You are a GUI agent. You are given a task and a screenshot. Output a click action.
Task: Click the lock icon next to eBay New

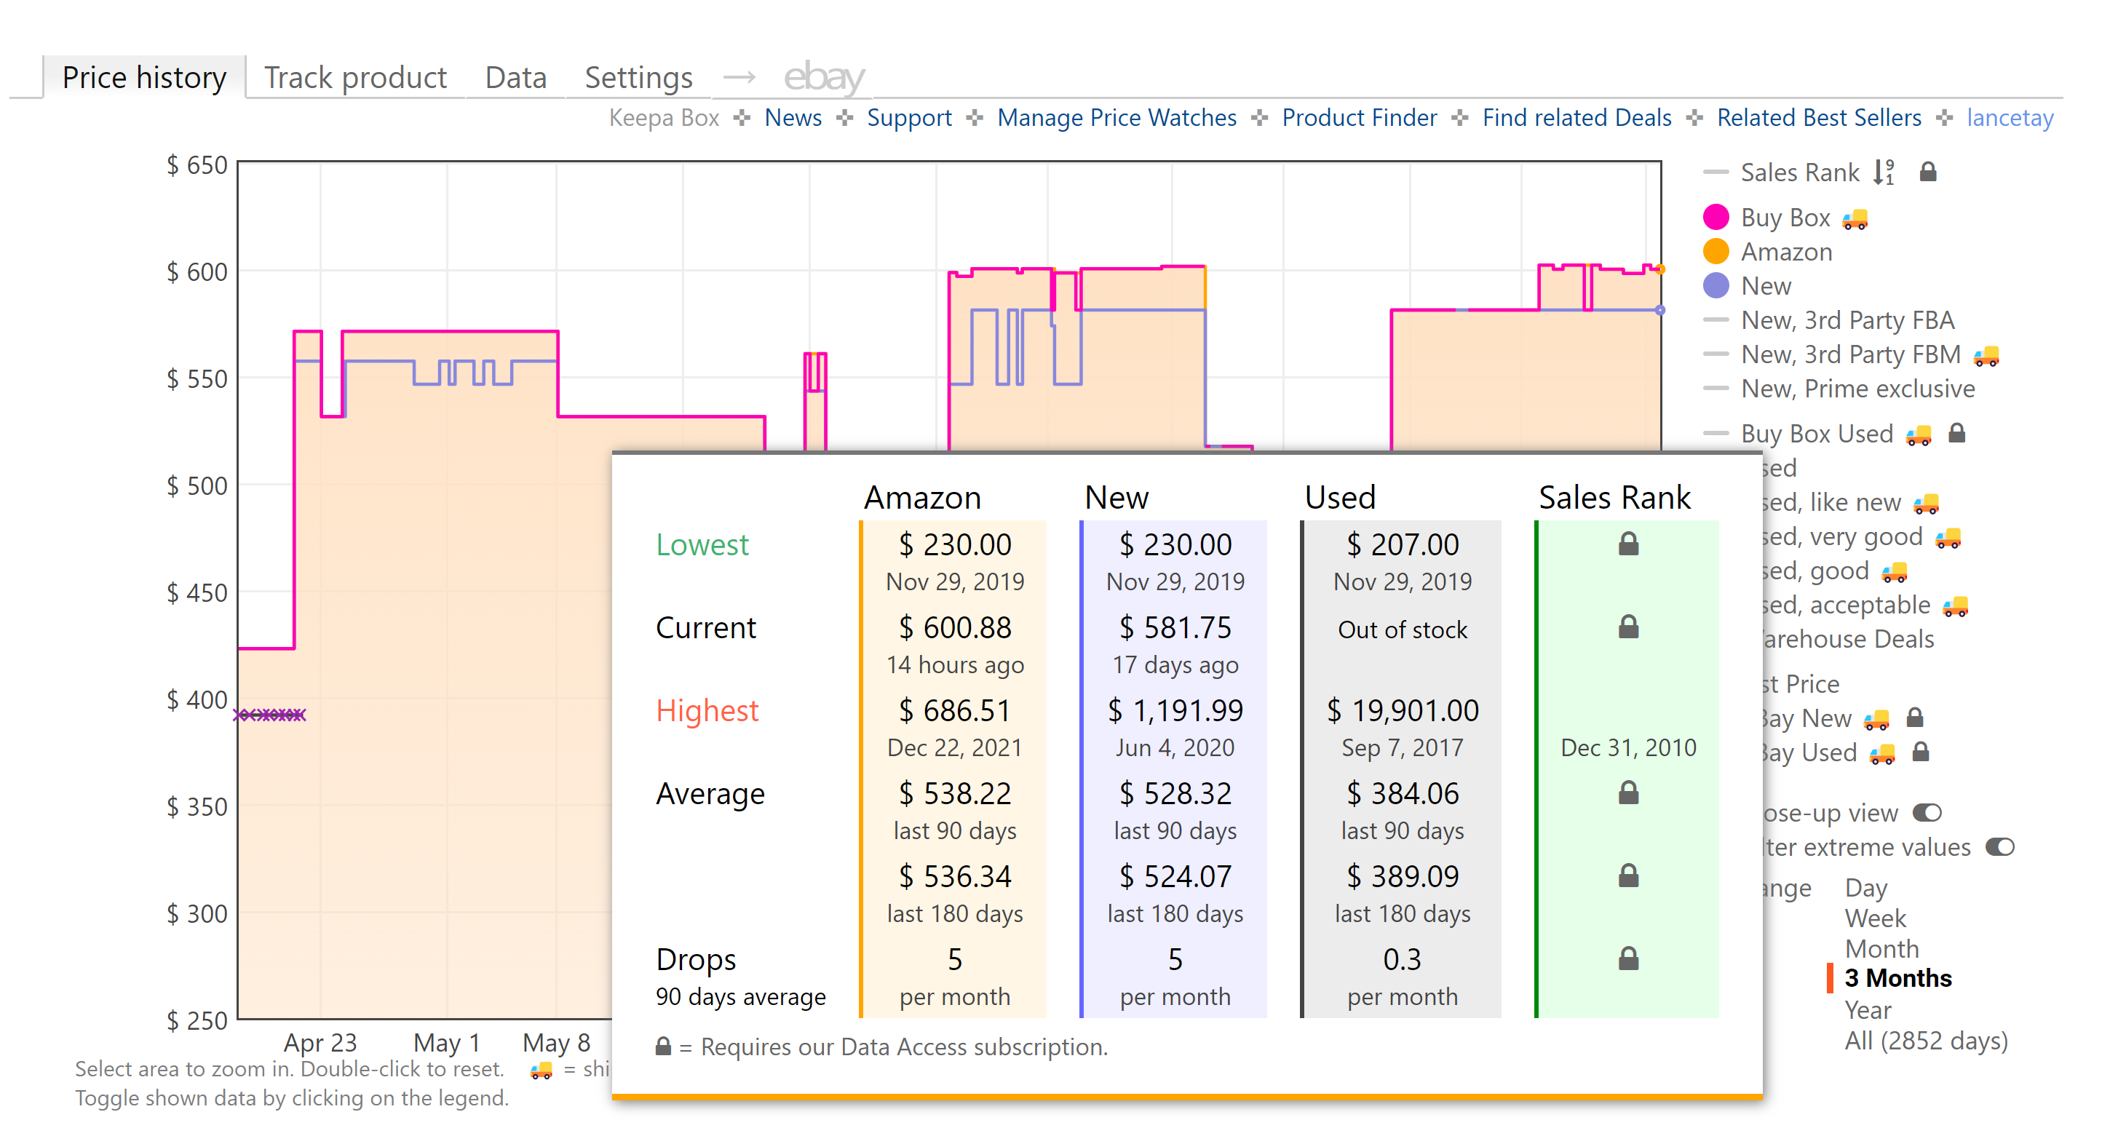[x=1914, y=718]
